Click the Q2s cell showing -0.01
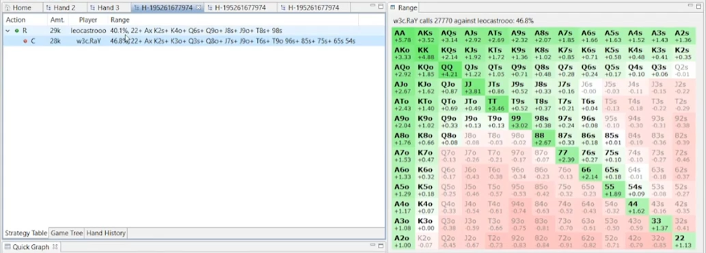Screen dimensions: 706x253 684,70
